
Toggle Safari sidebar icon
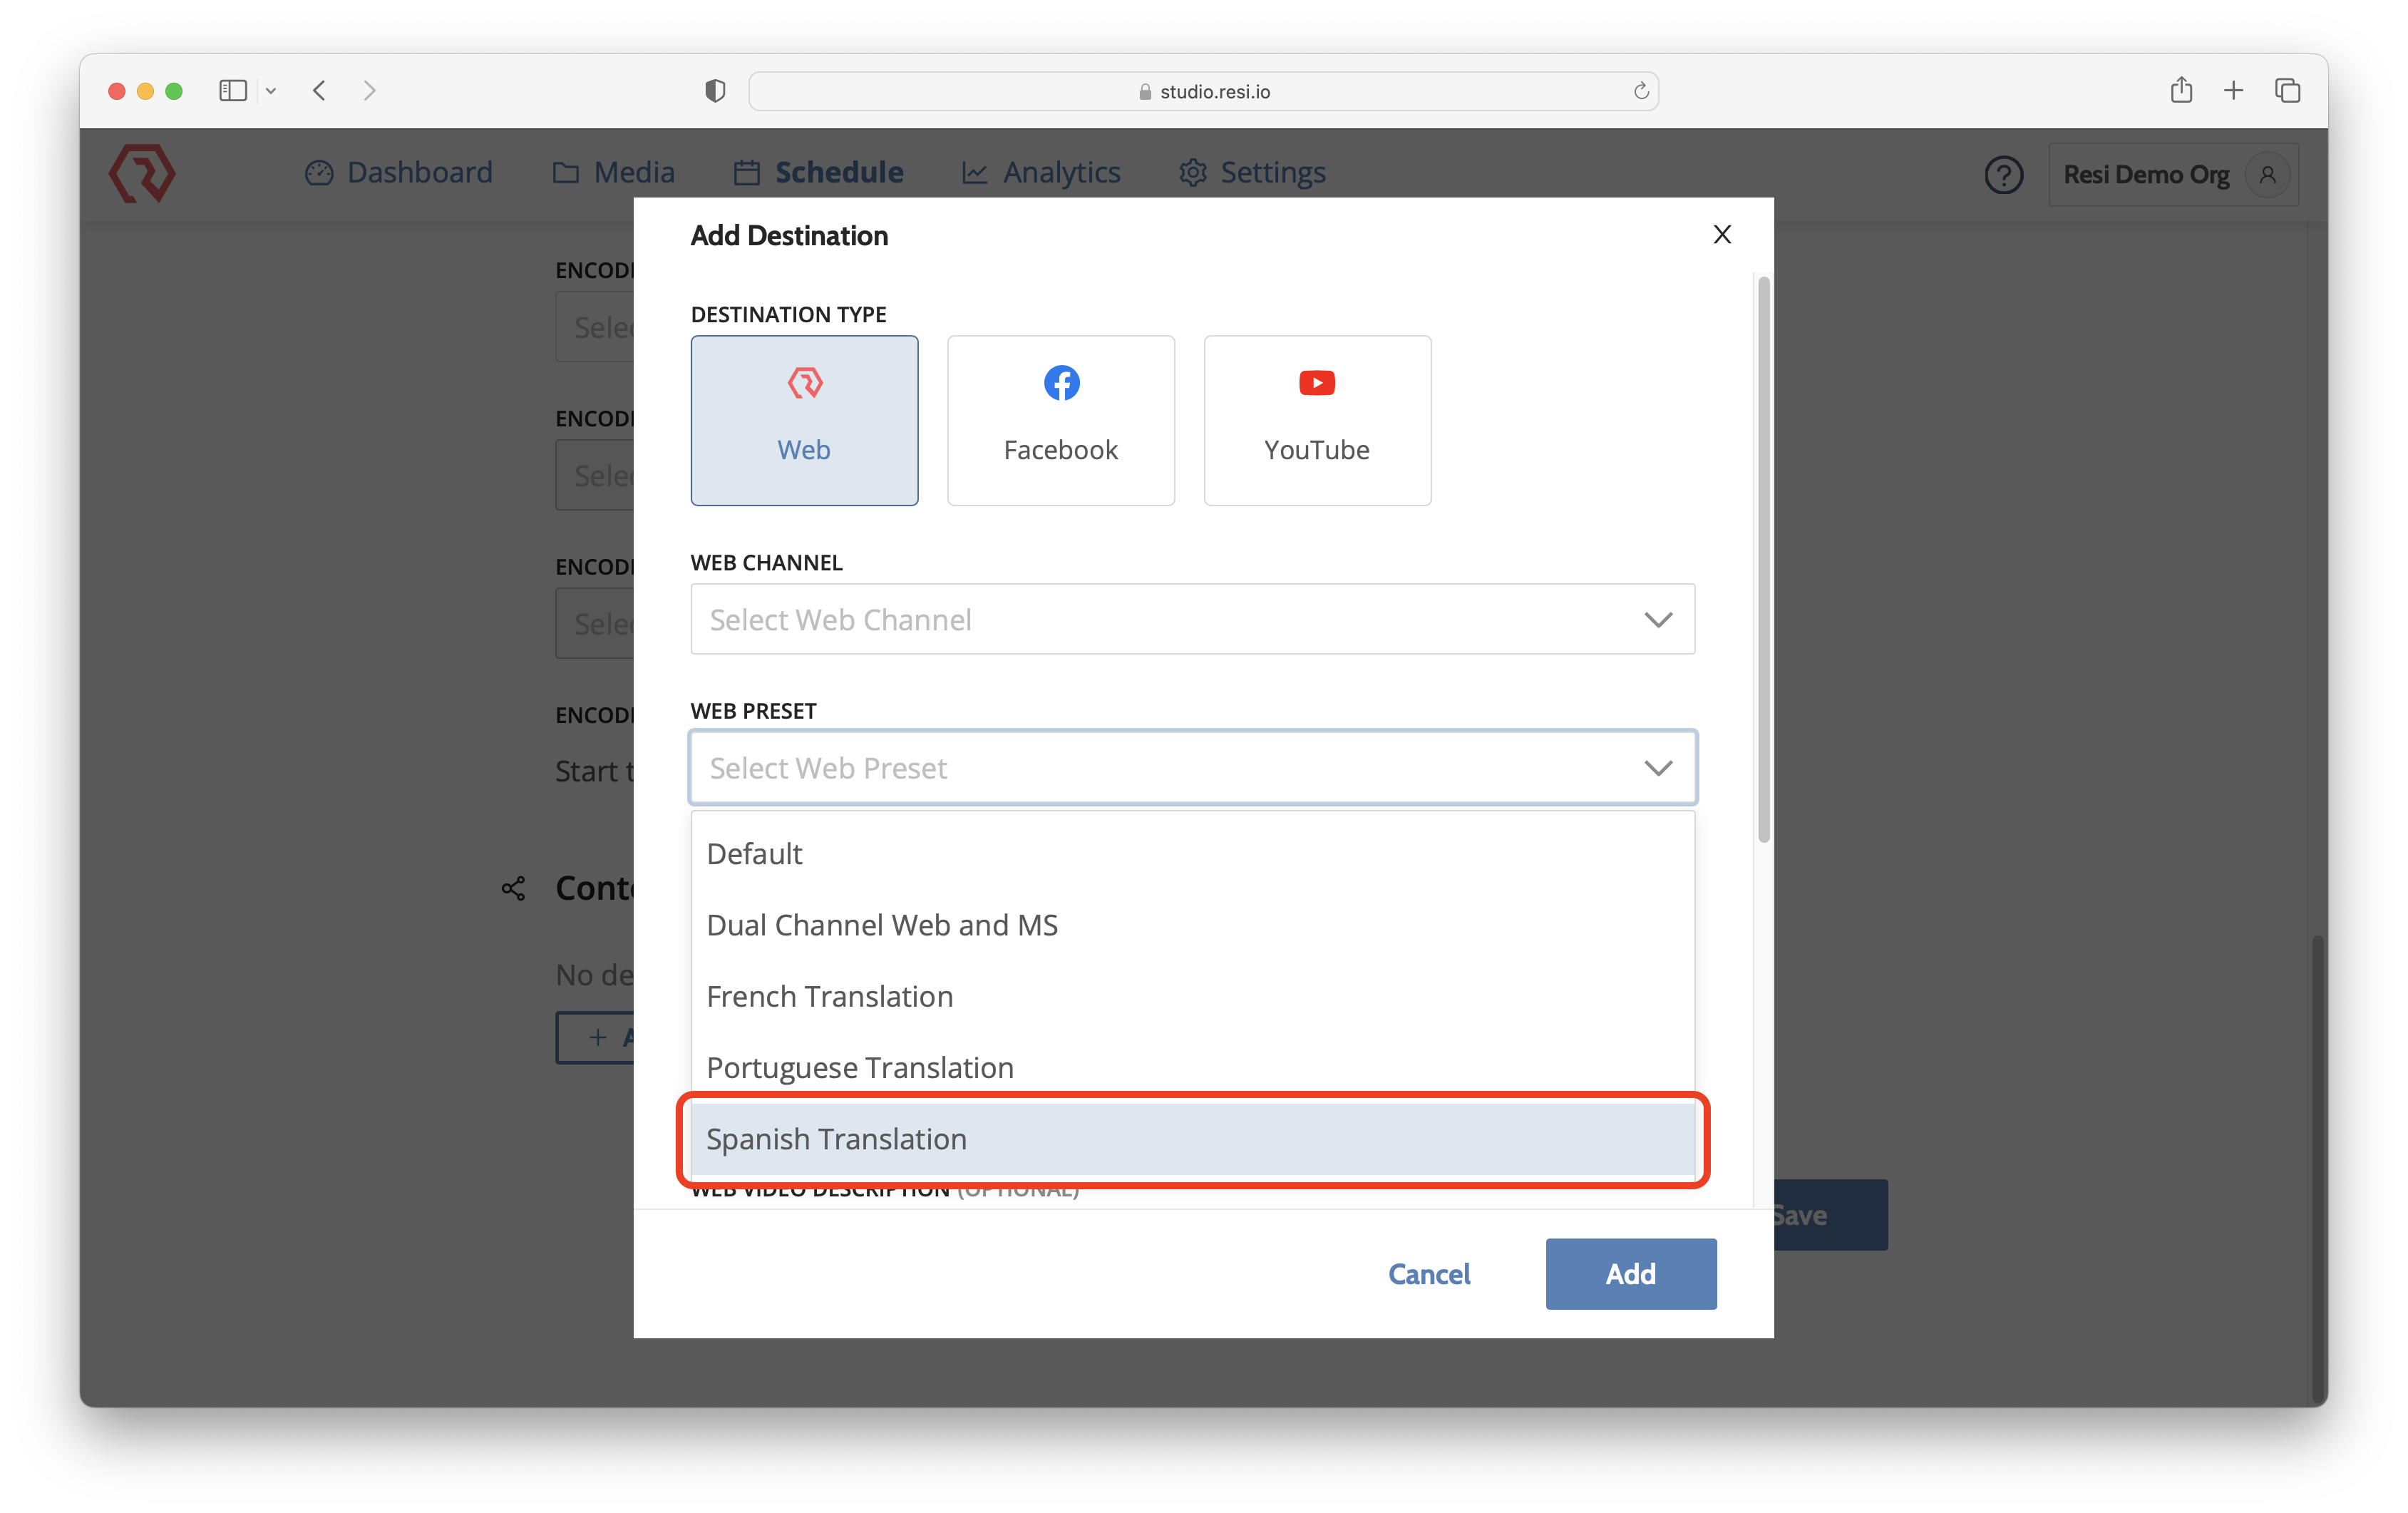(x=233, y=91)
